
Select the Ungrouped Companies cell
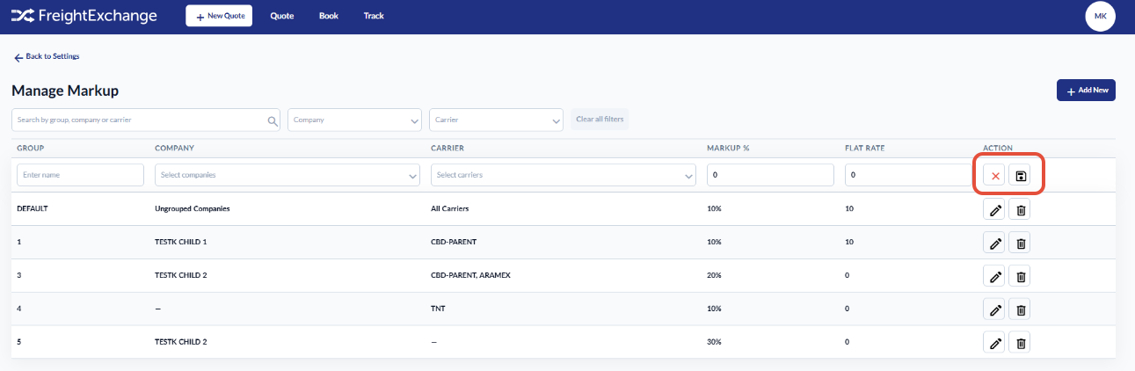pos(193,210)
